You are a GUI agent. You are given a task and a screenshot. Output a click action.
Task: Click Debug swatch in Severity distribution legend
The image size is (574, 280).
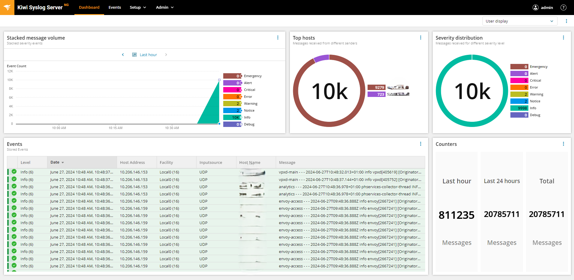click(x=519, y=115)
